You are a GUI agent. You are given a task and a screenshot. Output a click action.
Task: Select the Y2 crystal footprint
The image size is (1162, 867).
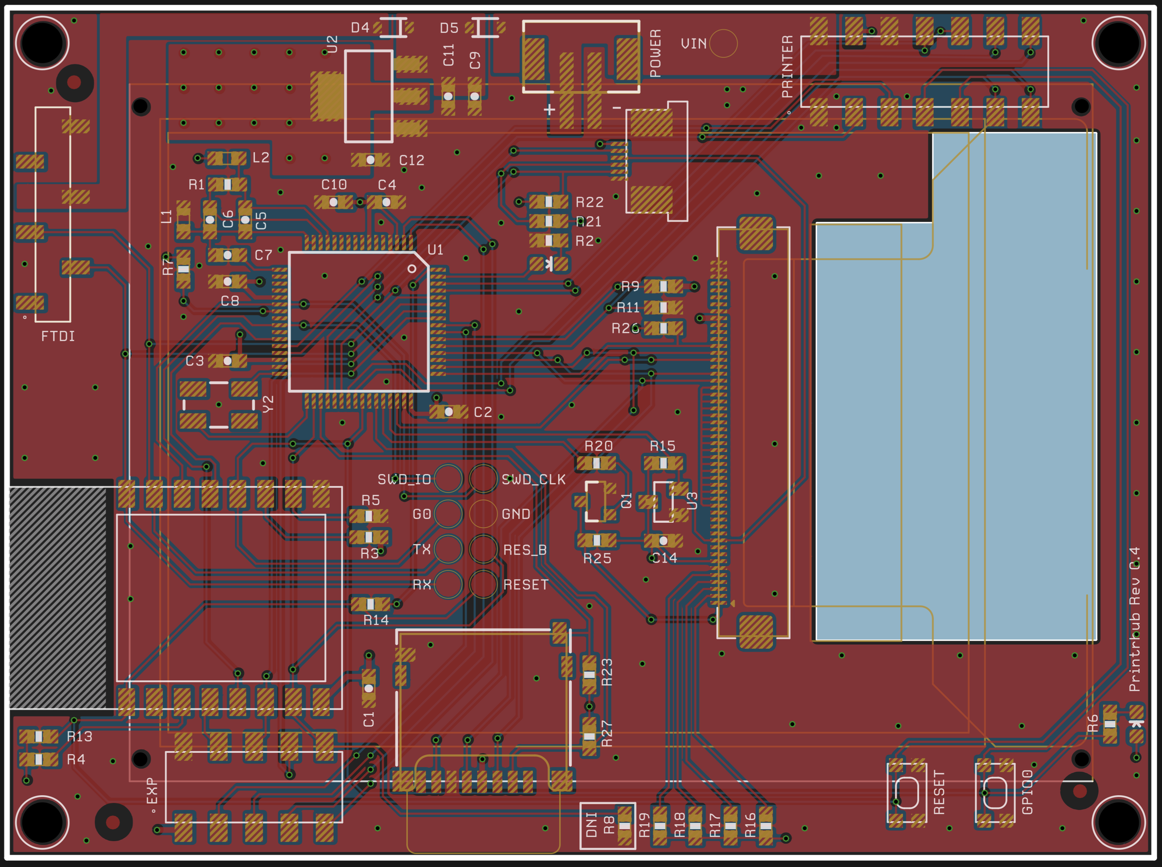(x=219, y=405)
